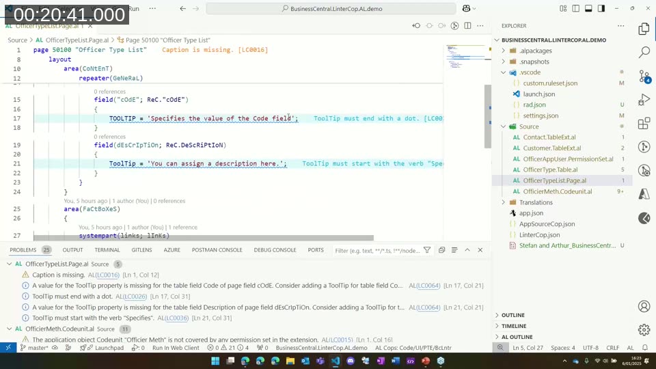This screenshot has height=369, width=656.
Task: Switch to the TERMINAL panel tab
Action: coord(107,250)
